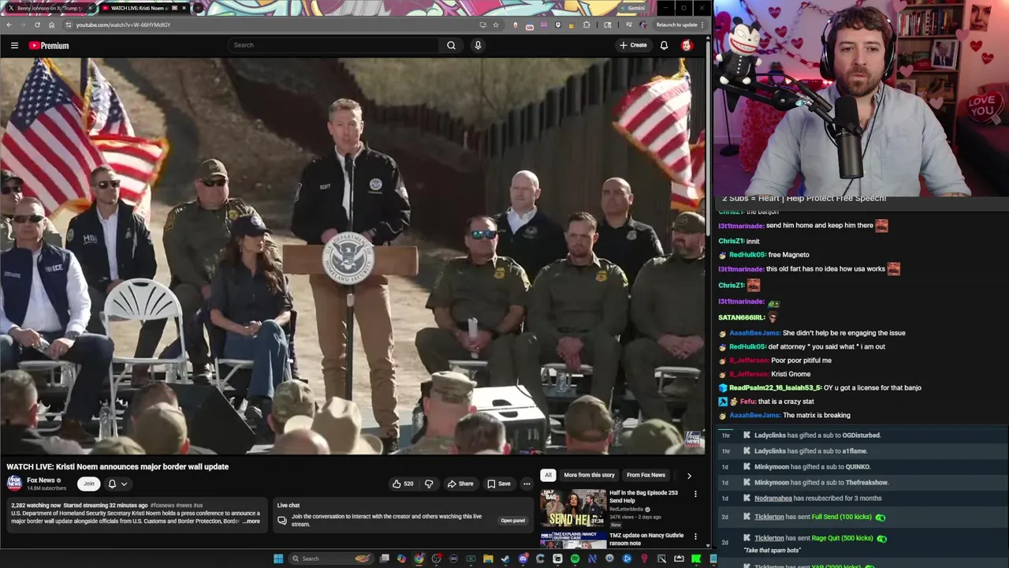Open YouTube notifications bell
1009x568 pixels.
664,45
